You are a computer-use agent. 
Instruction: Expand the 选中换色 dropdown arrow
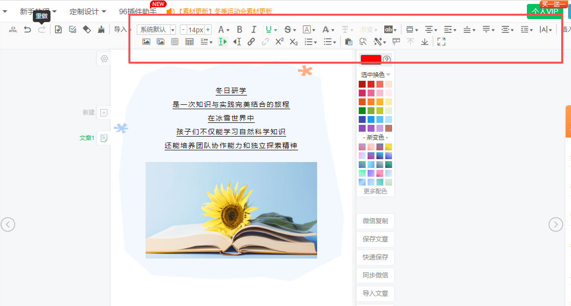[388, 75]
